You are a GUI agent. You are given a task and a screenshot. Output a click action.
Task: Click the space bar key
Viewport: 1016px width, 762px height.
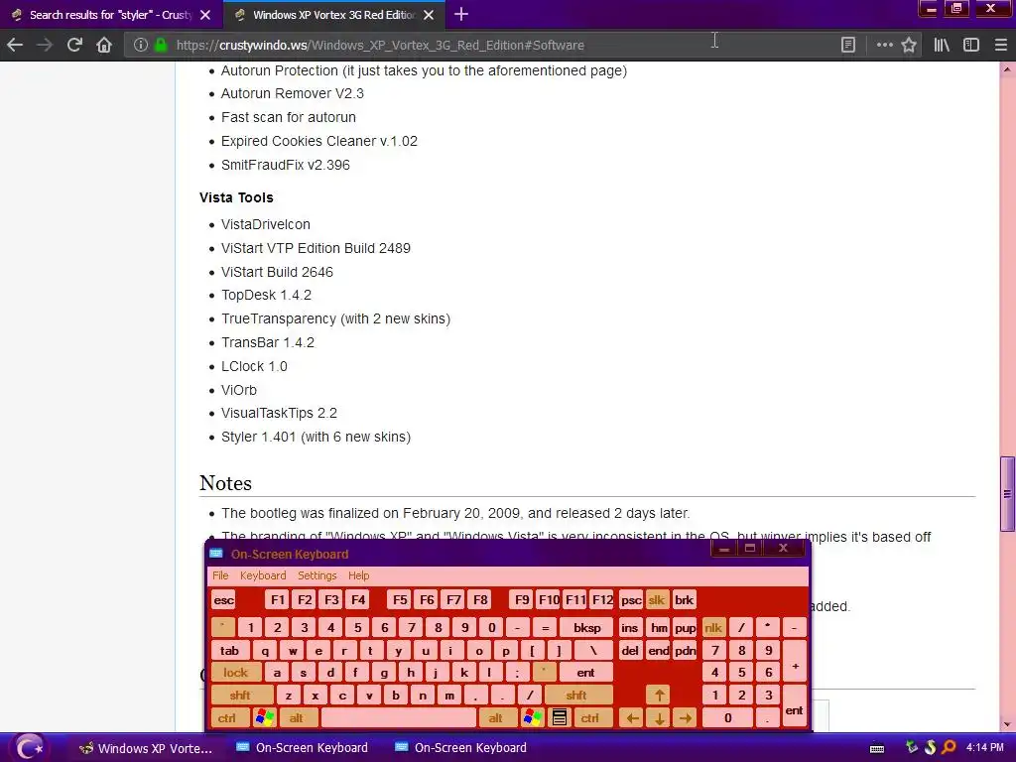(x=399, y=718)
